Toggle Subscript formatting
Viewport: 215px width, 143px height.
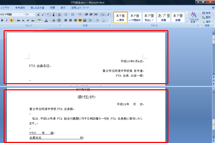tap(23, 20)
